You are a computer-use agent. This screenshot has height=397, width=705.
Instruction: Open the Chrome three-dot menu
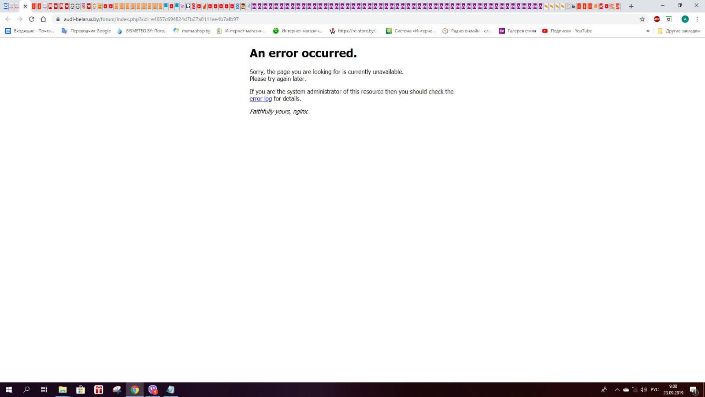point(697,19)
